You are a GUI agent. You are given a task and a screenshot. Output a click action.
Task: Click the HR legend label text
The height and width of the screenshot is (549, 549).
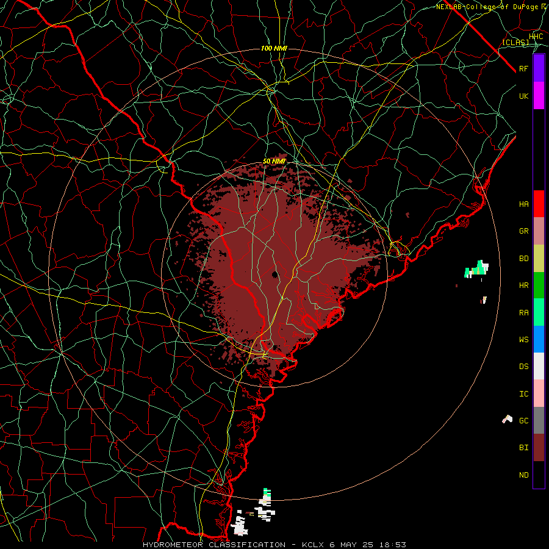[x=524, y=285]
